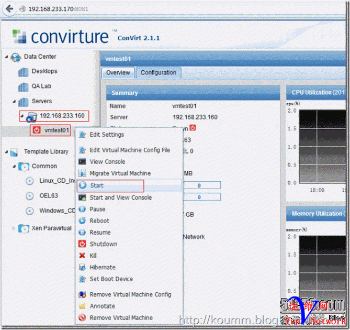Click the CPU Utilization chart
Image resolution: width=350 pixels, height=330 pixels.
[322, 146]
